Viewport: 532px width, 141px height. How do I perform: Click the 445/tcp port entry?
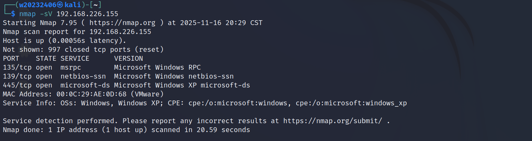point(17,85)
